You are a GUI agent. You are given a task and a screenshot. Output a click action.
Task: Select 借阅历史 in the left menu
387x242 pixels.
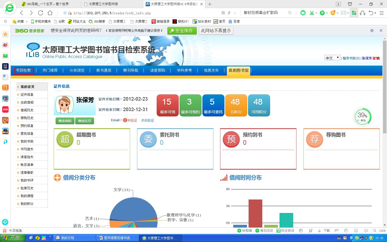coord(27,110)
